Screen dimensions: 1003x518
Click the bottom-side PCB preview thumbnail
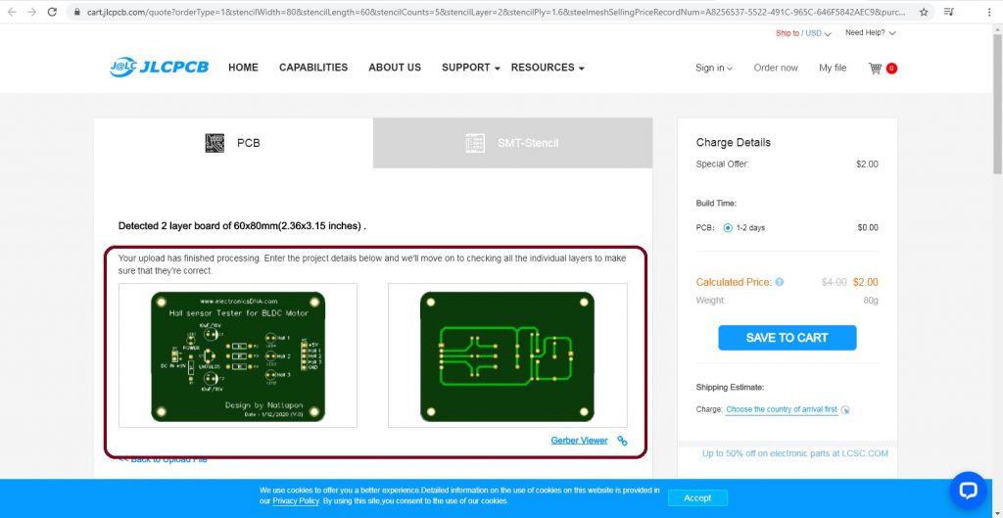coord(507,355)
